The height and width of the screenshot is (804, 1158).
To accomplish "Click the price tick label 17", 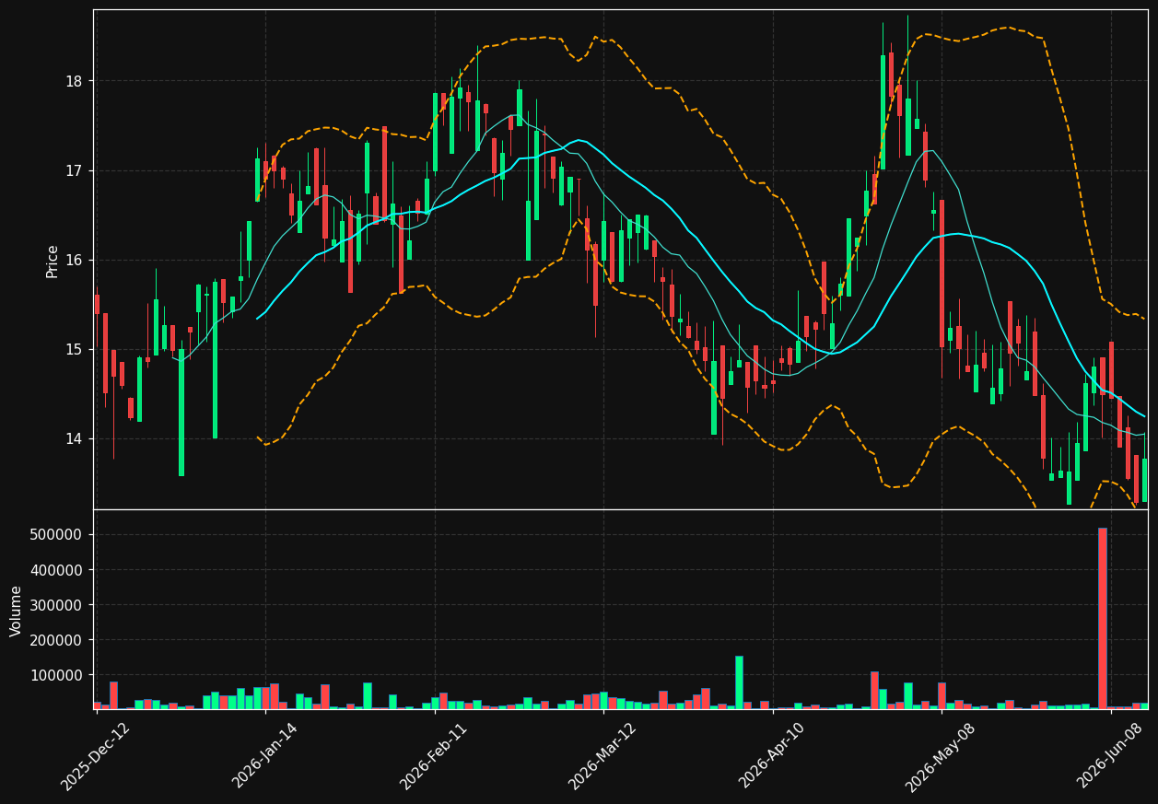I will (x=74, y=170).
